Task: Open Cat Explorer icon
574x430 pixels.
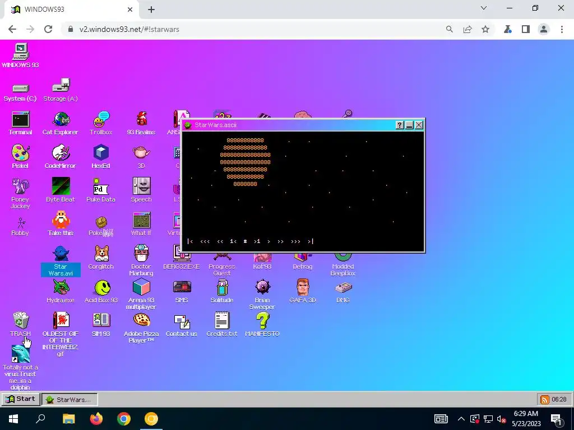Action: (x=61, y=119)
